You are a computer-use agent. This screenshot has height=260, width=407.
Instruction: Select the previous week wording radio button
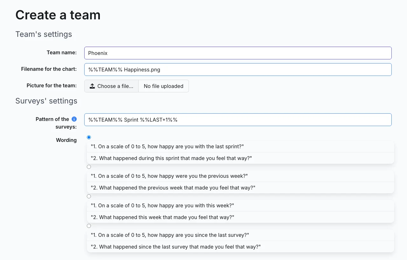[89, 167]
